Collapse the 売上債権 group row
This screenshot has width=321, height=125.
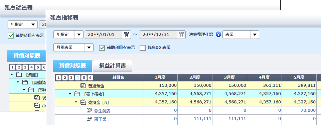point(70,94)
